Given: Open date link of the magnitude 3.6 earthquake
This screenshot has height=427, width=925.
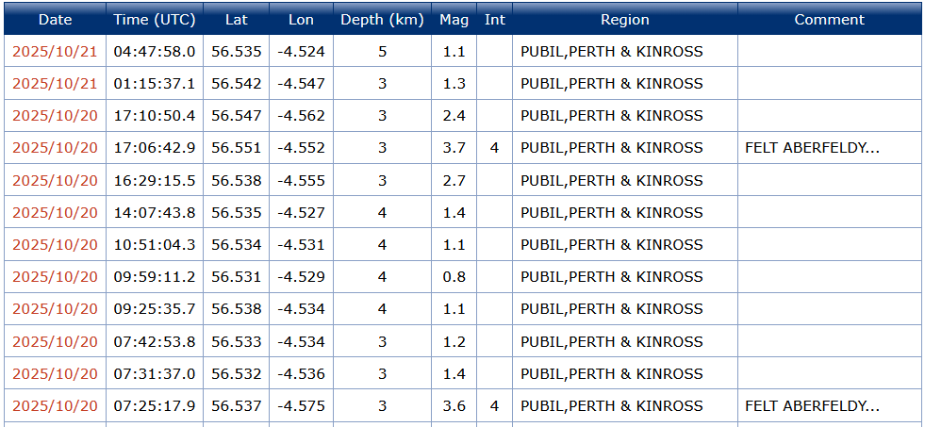Looking at the screenshot, I should (55, 406).
